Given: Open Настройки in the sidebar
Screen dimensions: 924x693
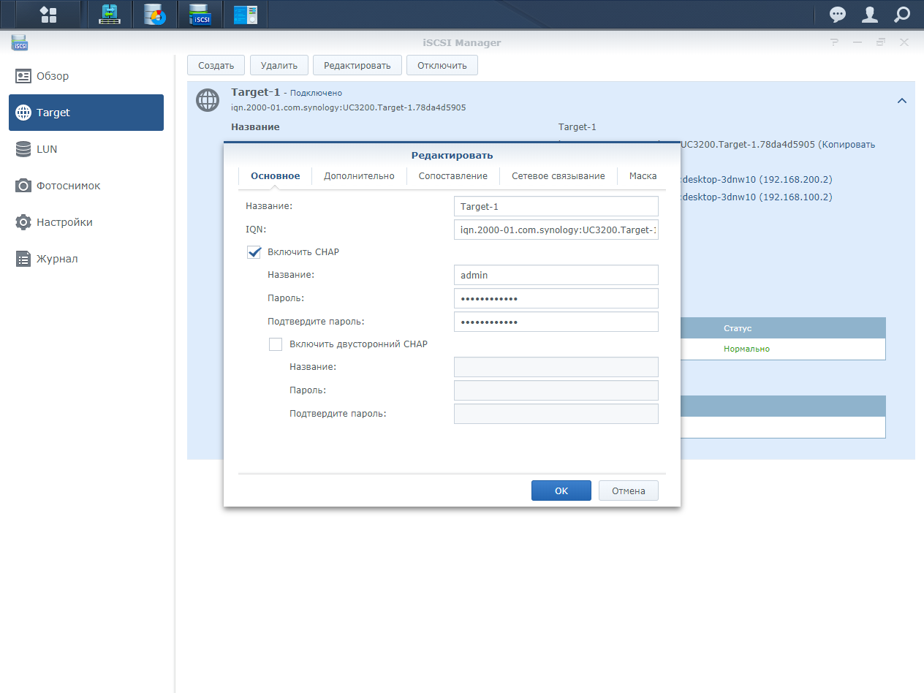Looking at the screenshot, I should pos(86,222).
